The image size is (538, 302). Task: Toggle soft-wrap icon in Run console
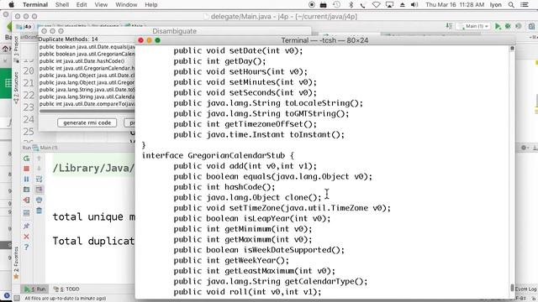tap(40, 179)
